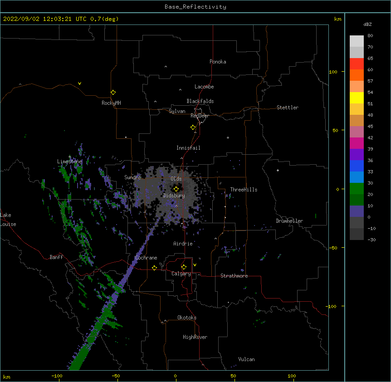Screen dimensions: 391x382
Task: Select the orange 57-60 dBZ legend swatch
Action: (357, 75)
